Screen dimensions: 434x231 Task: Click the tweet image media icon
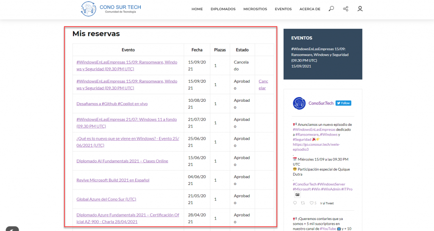click(x=297, y=195)
